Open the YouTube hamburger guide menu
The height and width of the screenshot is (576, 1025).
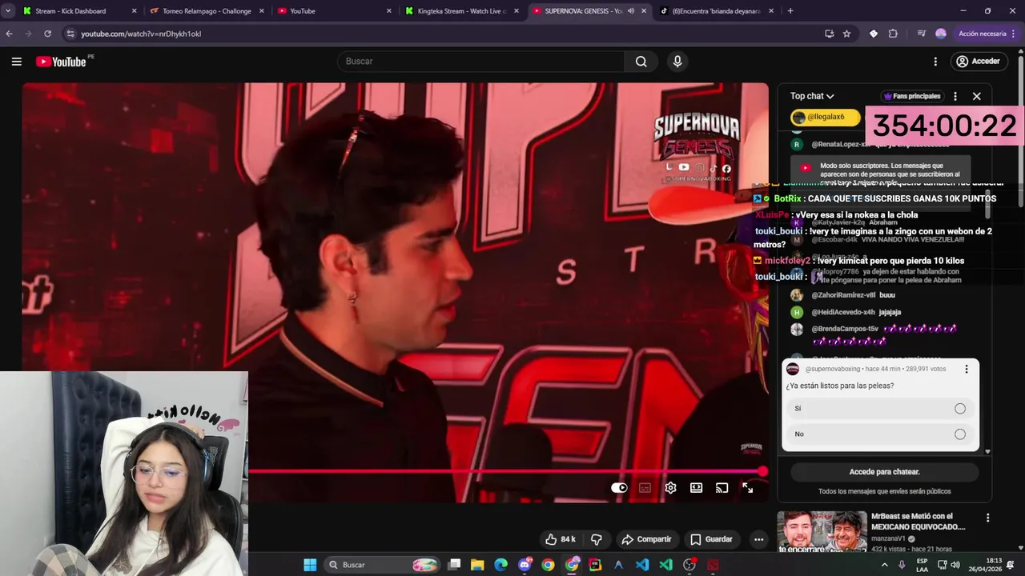point(16,62)
